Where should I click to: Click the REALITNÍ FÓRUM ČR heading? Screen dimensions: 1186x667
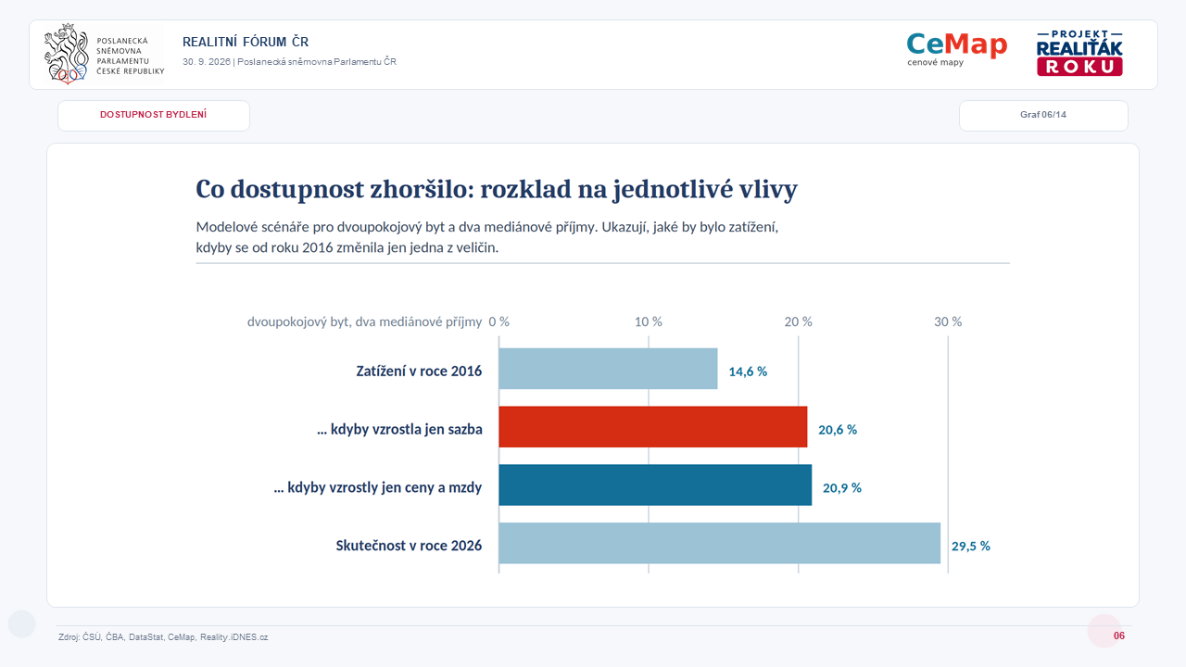click(246, 42)
